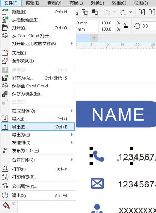The height and width of the screenshot is (213, 156).
Task: Choose 打印(P)... menu entry
Action: [38, 169]
